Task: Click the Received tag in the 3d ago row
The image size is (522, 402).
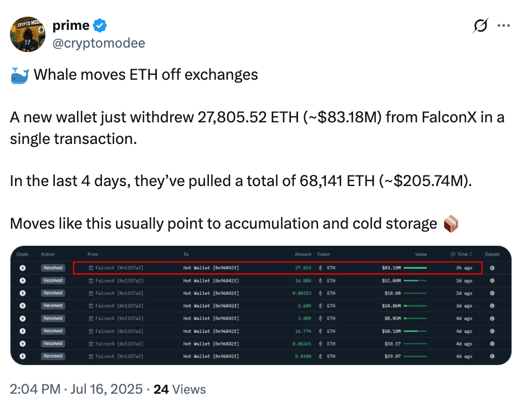Action: tap(53, 306)
